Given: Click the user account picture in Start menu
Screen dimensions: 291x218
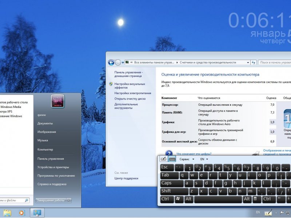Looking at the screenshot, I should [x=57, y=101].
